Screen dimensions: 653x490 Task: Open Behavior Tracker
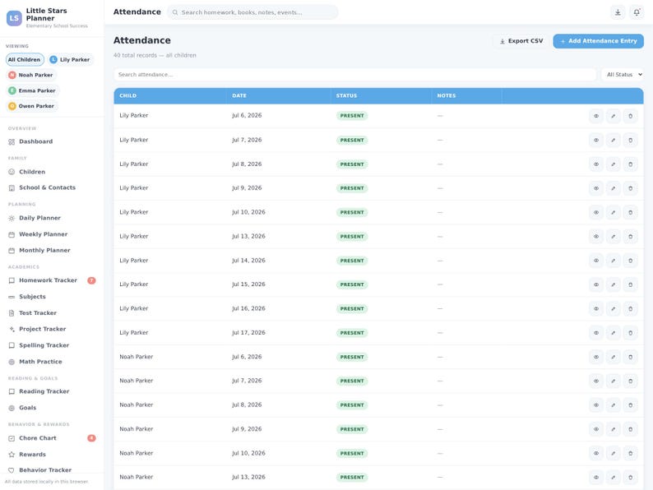point(52,470)
